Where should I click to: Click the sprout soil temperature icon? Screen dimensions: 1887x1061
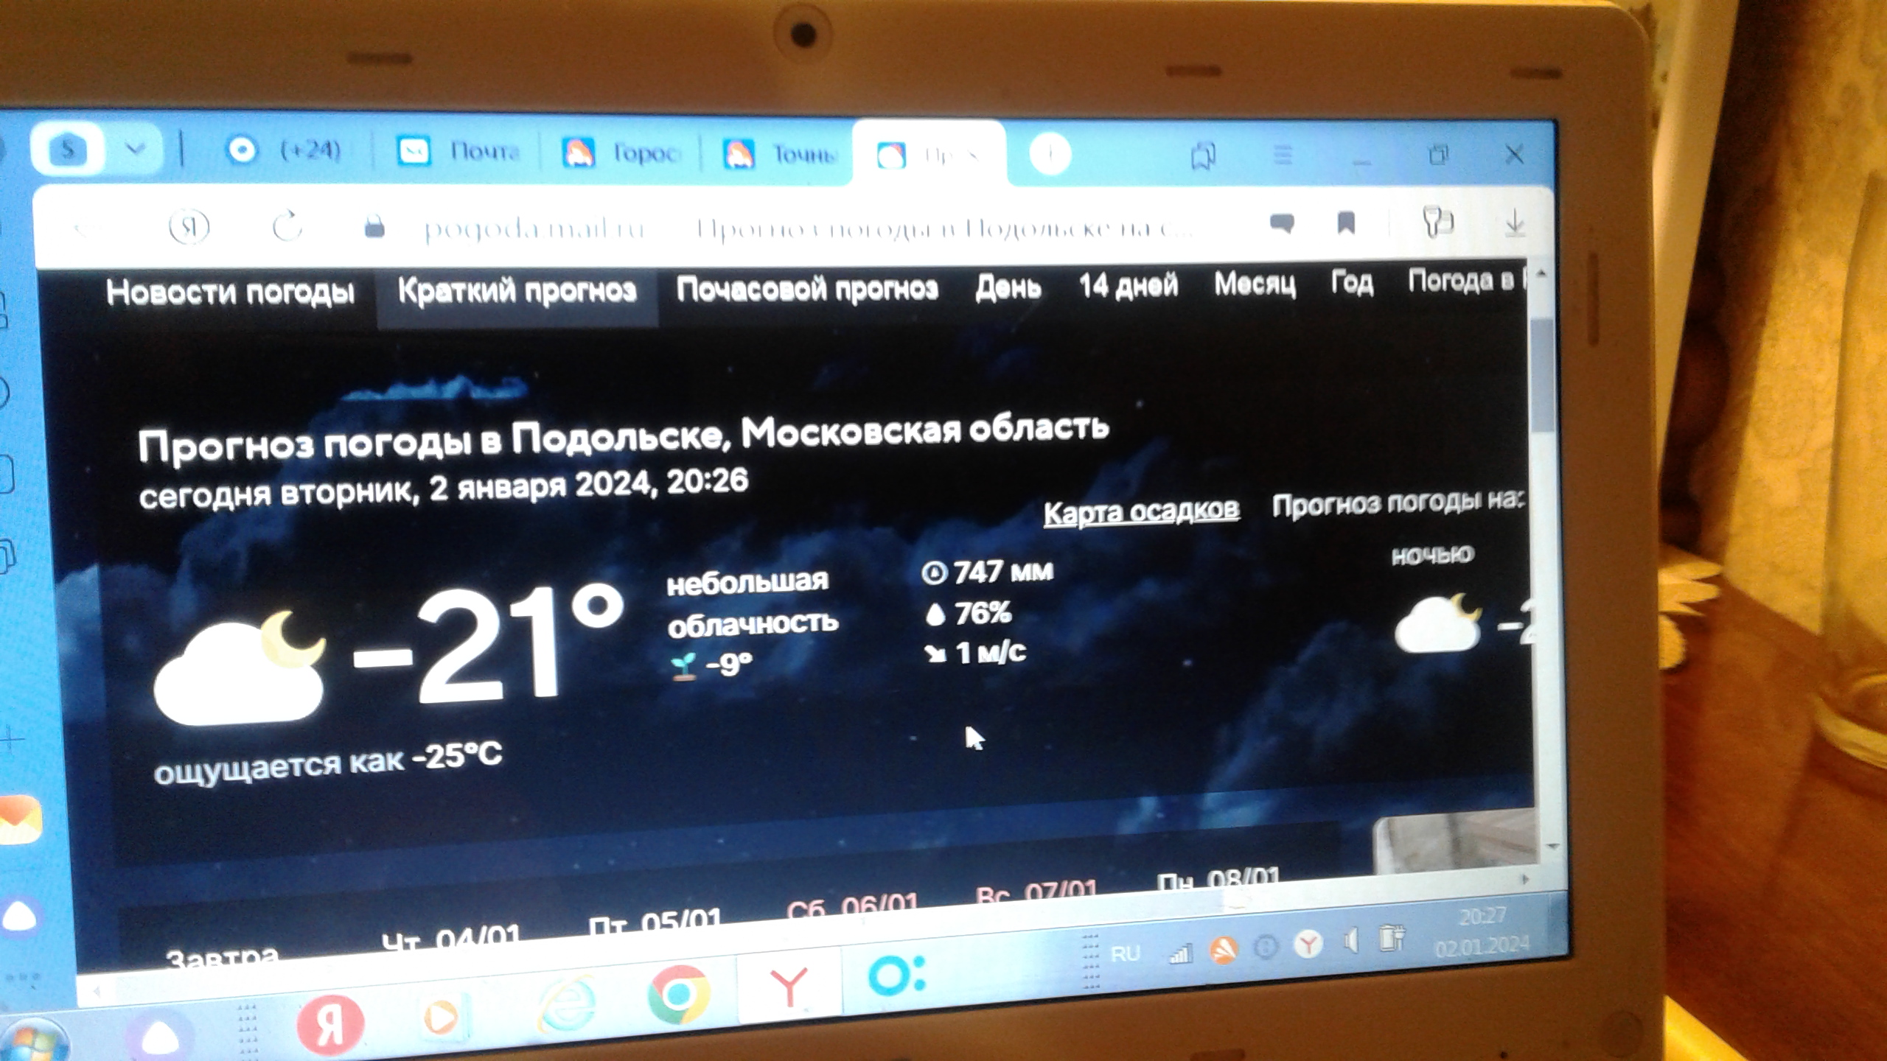[x=684, y=667]
